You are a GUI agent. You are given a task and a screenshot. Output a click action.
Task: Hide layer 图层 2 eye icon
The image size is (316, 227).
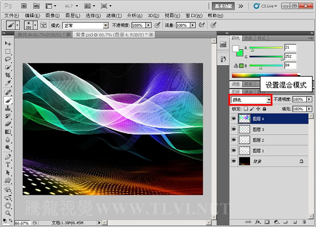pyautogui.click(x=234, y=140)
